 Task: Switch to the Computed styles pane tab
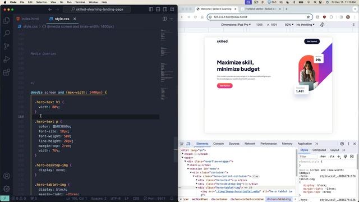pos(319,150)
